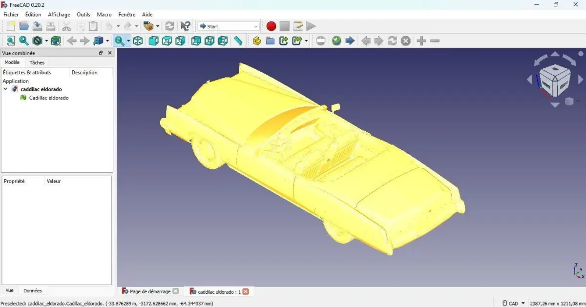Click the Étiquettes & attributs column header
This screenshot has height=307, width=586.
coord(27,72)
